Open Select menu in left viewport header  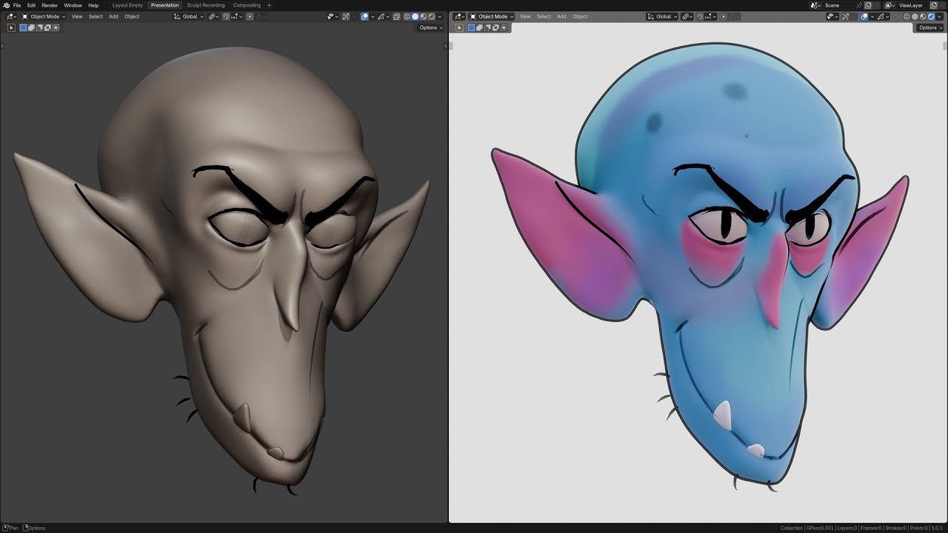click(96, 16)
